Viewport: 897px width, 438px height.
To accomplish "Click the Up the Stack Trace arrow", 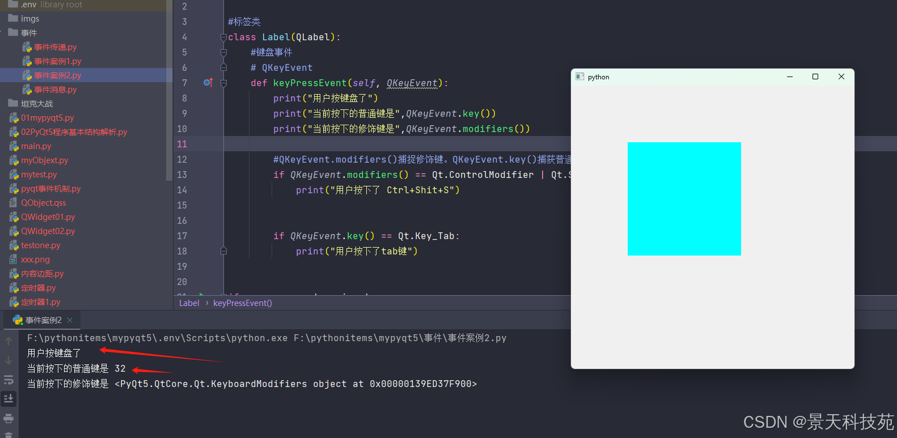I will (x=9, y=341).
